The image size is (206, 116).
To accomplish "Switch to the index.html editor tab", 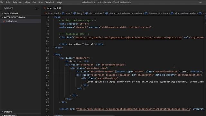I will tap(52, 8).
